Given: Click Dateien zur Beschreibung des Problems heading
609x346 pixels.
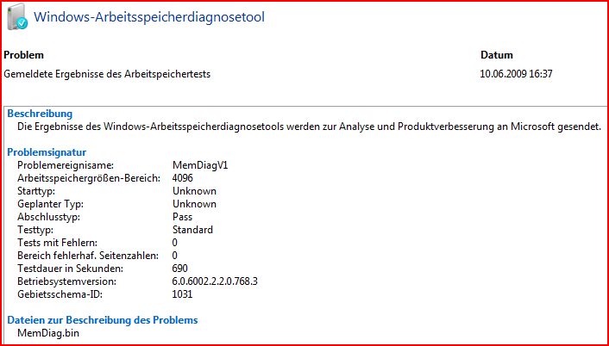Looking at the screenshot, I should point(103,320).
